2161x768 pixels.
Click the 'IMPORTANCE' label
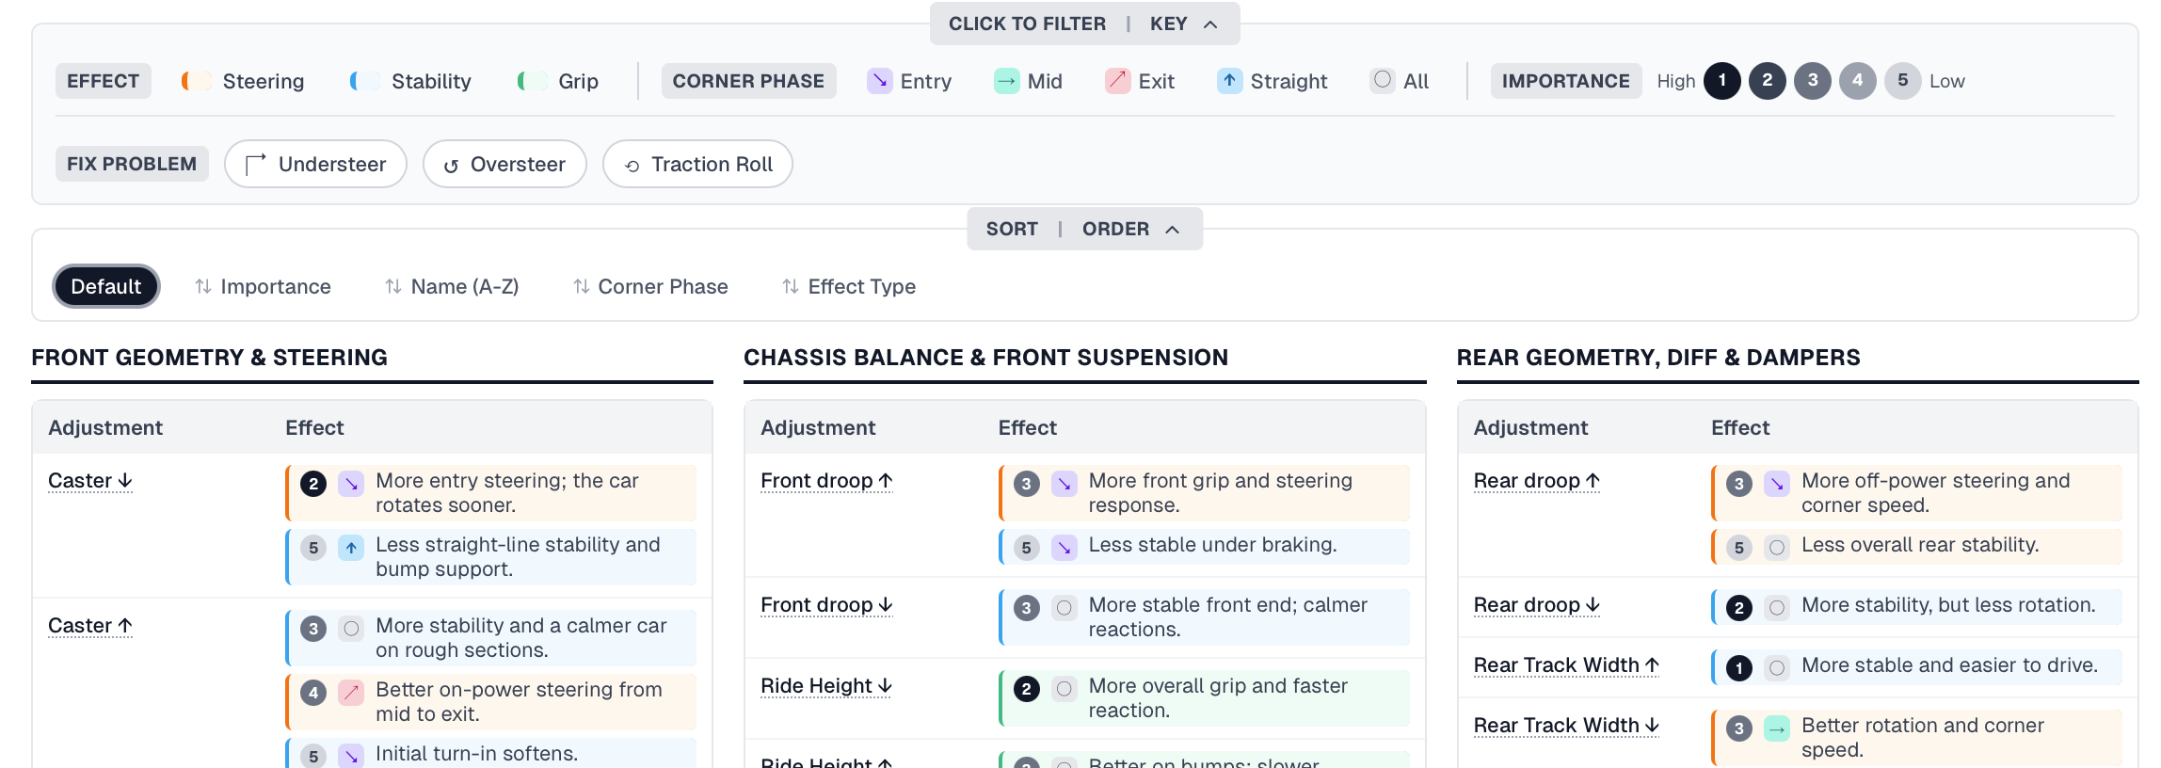coord(1566,81)
